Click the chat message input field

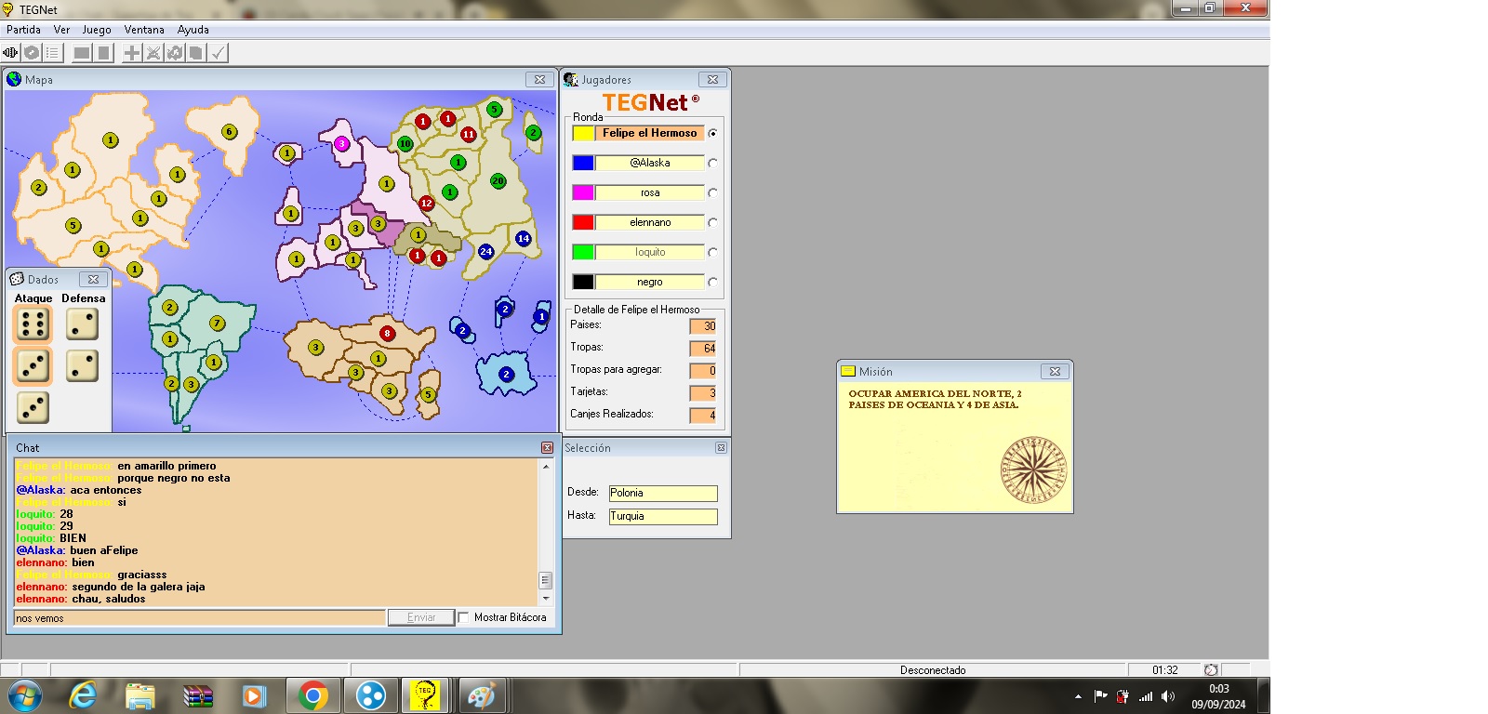(199, 617)
